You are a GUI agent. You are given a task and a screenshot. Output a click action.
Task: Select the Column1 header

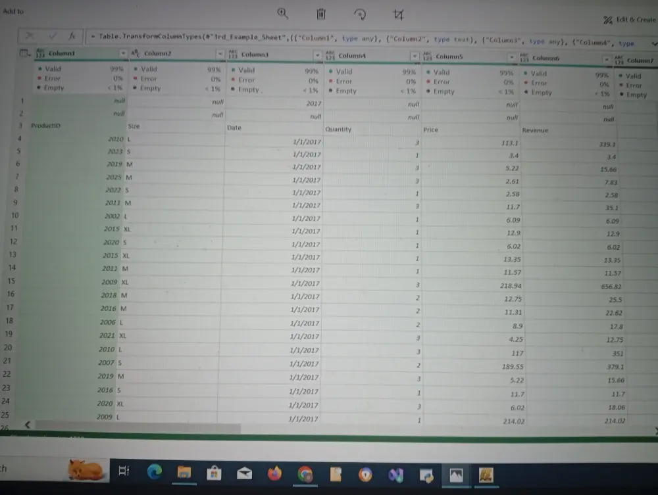click(x=62, y=53)
